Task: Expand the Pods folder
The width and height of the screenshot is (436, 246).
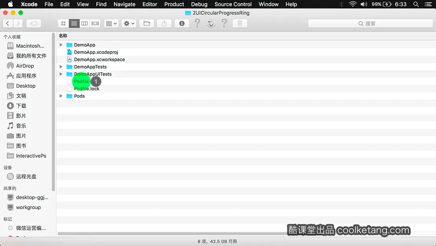Action: click(61, 96)
